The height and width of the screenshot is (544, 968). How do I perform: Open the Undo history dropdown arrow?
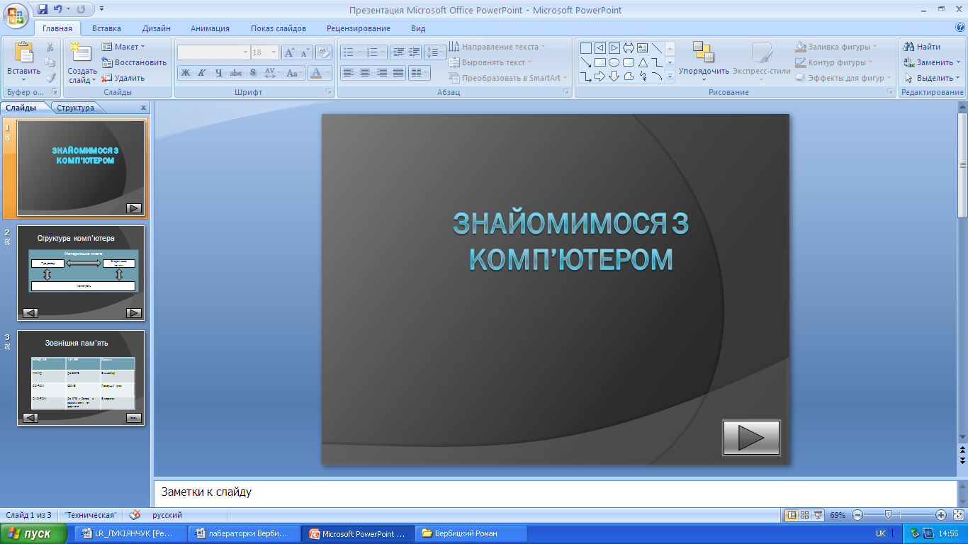tap(67, 9)
